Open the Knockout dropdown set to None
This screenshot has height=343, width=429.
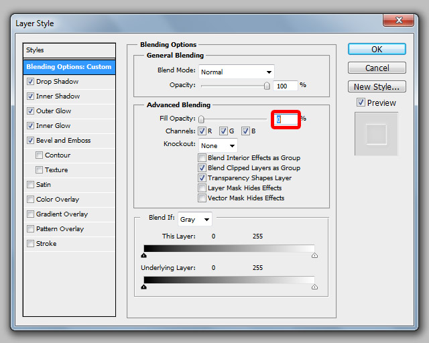[218, 145]
